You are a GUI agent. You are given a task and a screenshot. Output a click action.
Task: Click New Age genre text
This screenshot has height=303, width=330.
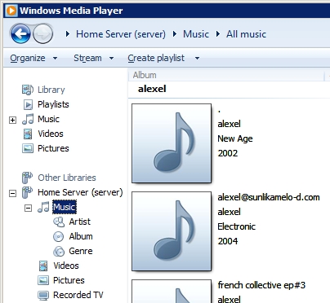(x=235, y=138)
